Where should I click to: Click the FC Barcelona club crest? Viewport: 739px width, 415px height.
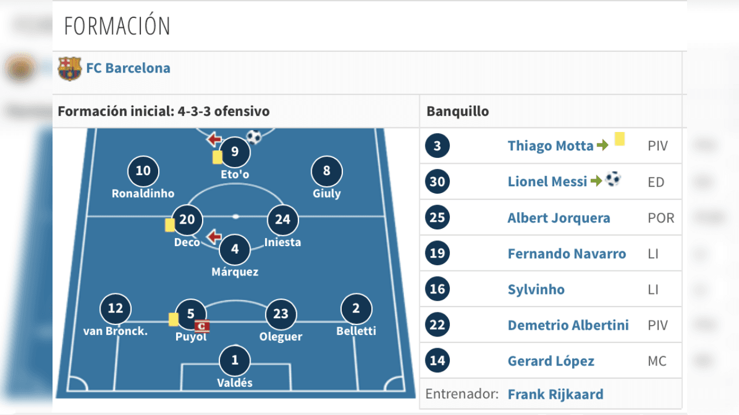coord(69,69)
